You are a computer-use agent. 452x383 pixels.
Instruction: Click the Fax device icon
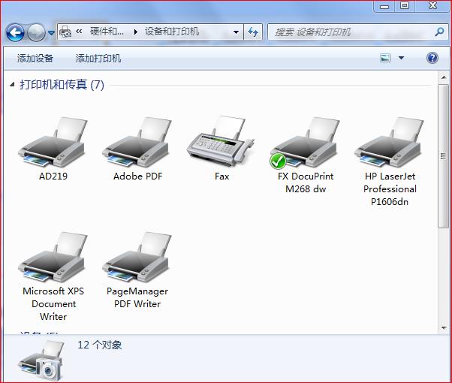221,143
